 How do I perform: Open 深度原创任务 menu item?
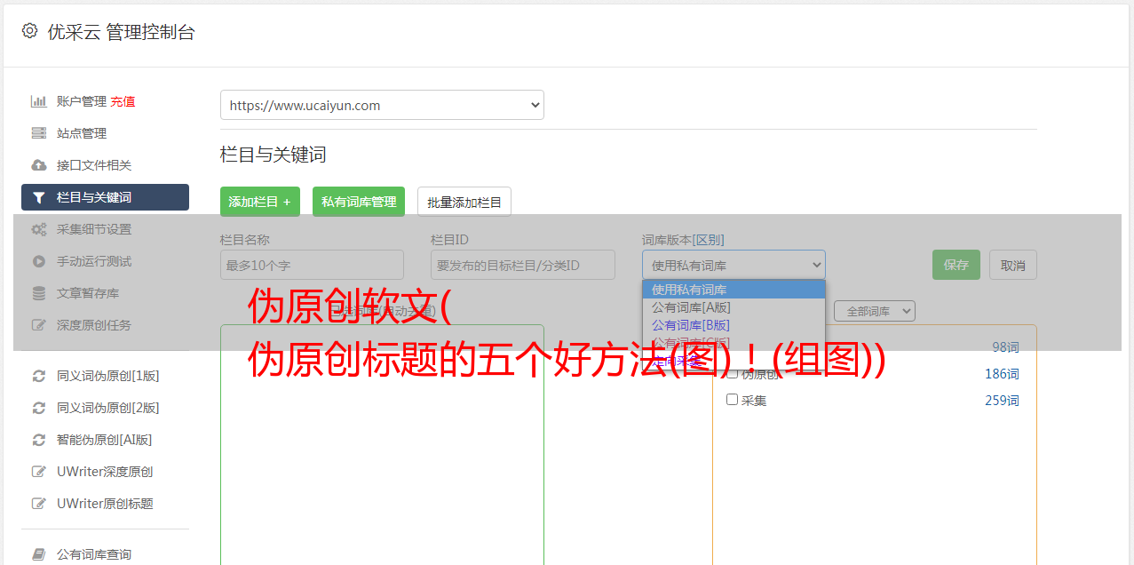tap(94, 325)
